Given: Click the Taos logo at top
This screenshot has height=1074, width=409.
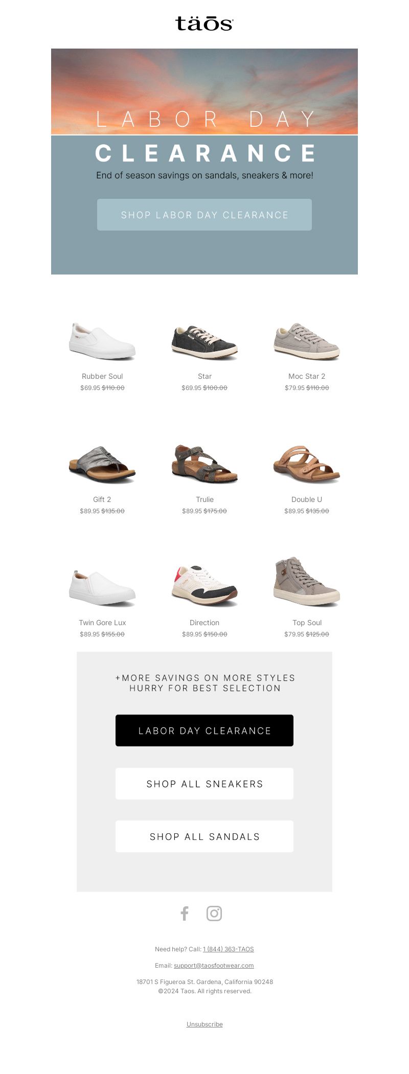Looking at the screenshot, I should 204,24.
